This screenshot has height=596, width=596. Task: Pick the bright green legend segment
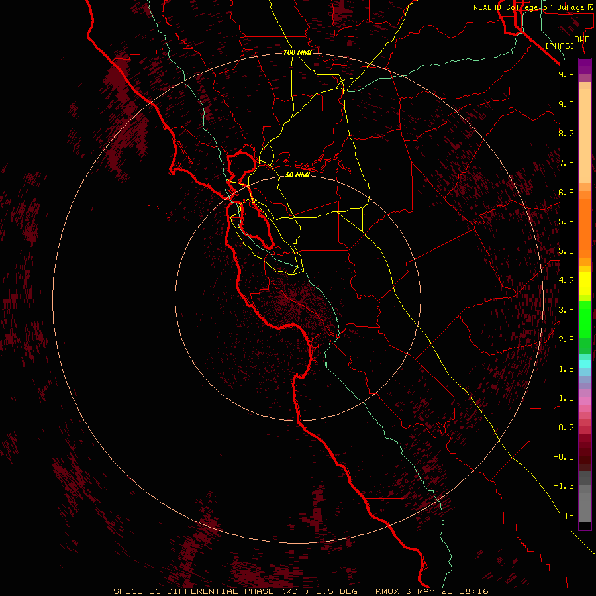click(x=585, y=319)
